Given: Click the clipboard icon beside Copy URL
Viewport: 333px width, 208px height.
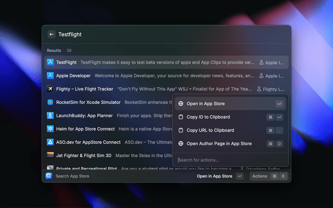Looking at the screenshot, I should (x=181, y=130).
